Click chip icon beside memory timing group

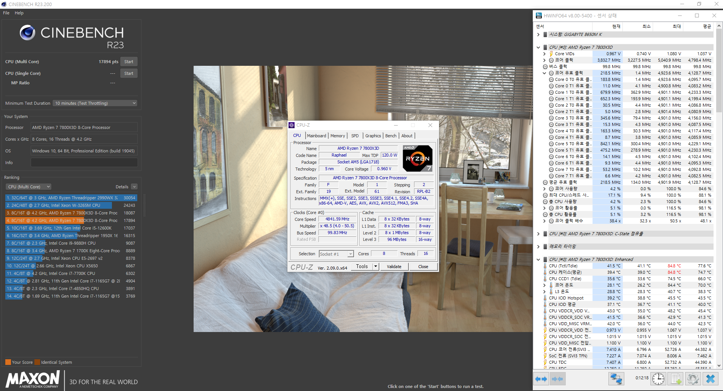545,247
